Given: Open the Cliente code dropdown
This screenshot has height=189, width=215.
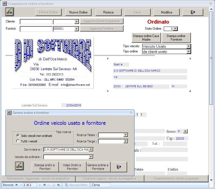Looking at the screenshot, I should click(76, 22).
